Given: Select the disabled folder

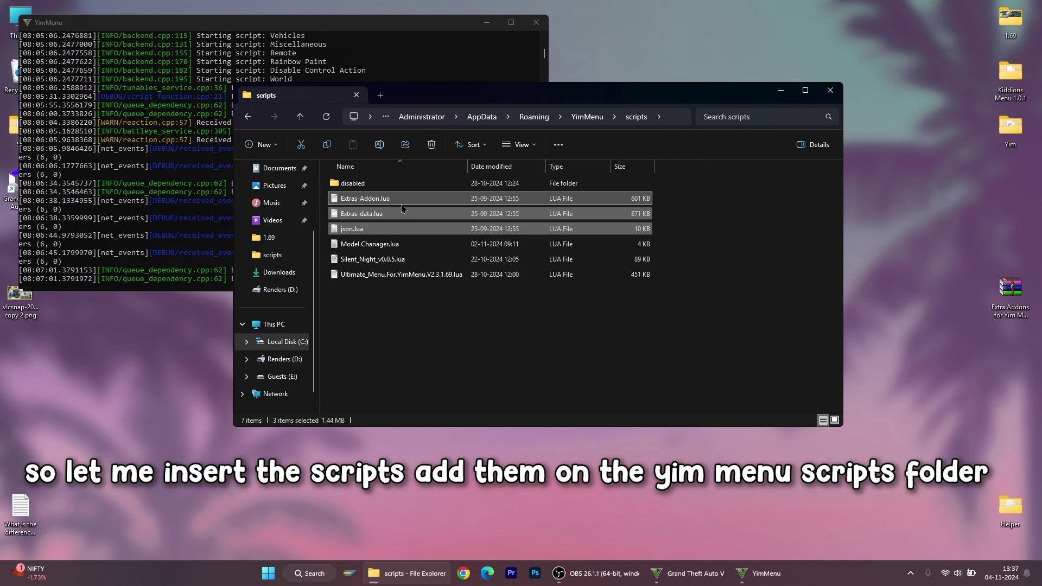Looking at the screenshot, I should (x=490, y=183).
